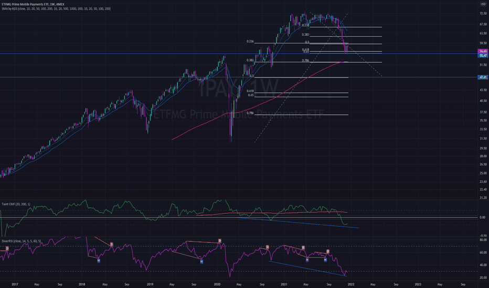The image size is (489, 288).
Task: Click the magenta 56.44 current price tag
Action: tap(483, 51)
